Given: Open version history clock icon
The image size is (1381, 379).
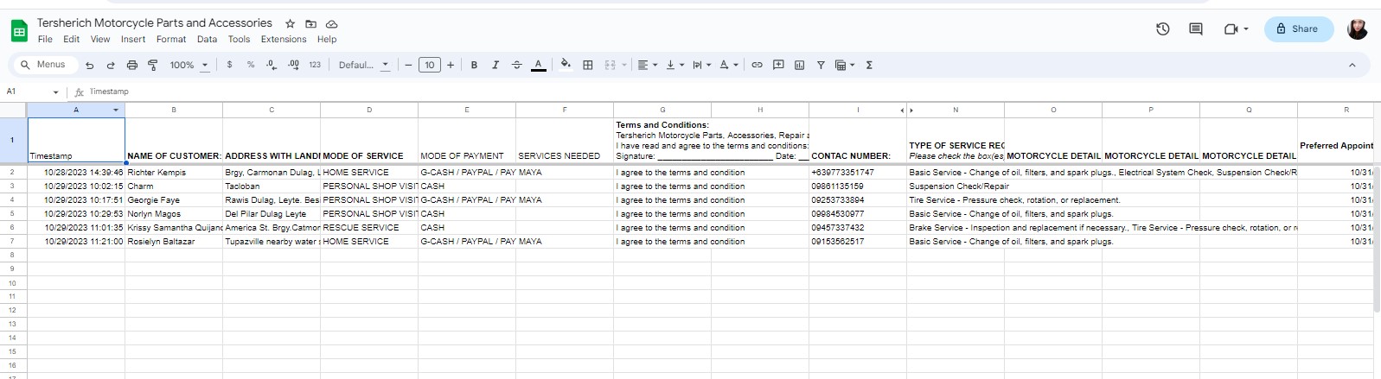Looking at the screenshot, I should pos(1163,28).
